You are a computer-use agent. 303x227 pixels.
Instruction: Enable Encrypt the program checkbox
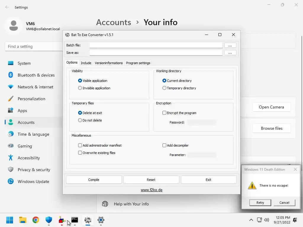tap(164, 113)
